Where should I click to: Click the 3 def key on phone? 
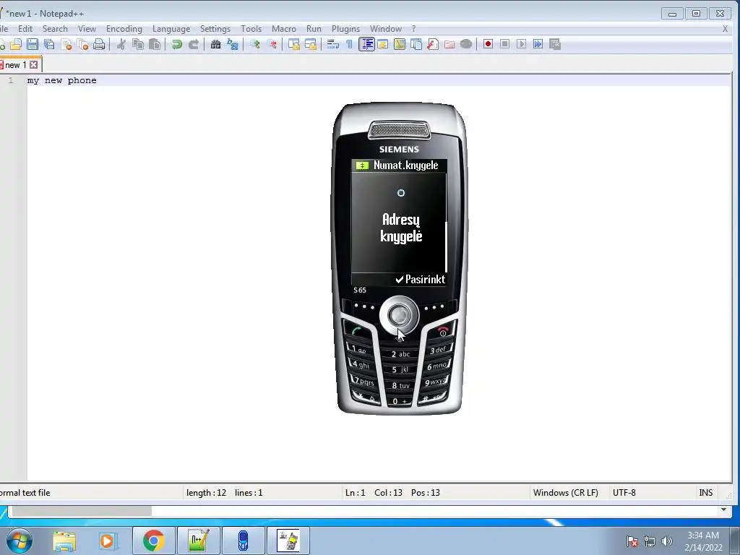pyautogui.click(x=438, y=350)
